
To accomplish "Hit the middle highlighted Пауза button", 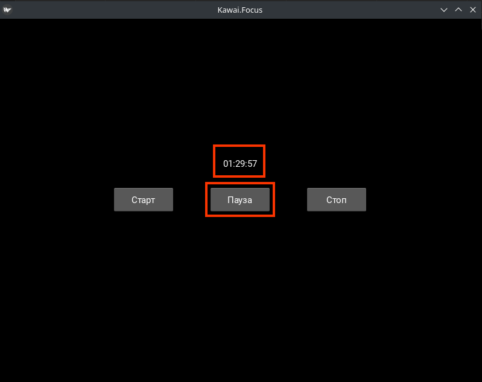I will coord(239,200).
